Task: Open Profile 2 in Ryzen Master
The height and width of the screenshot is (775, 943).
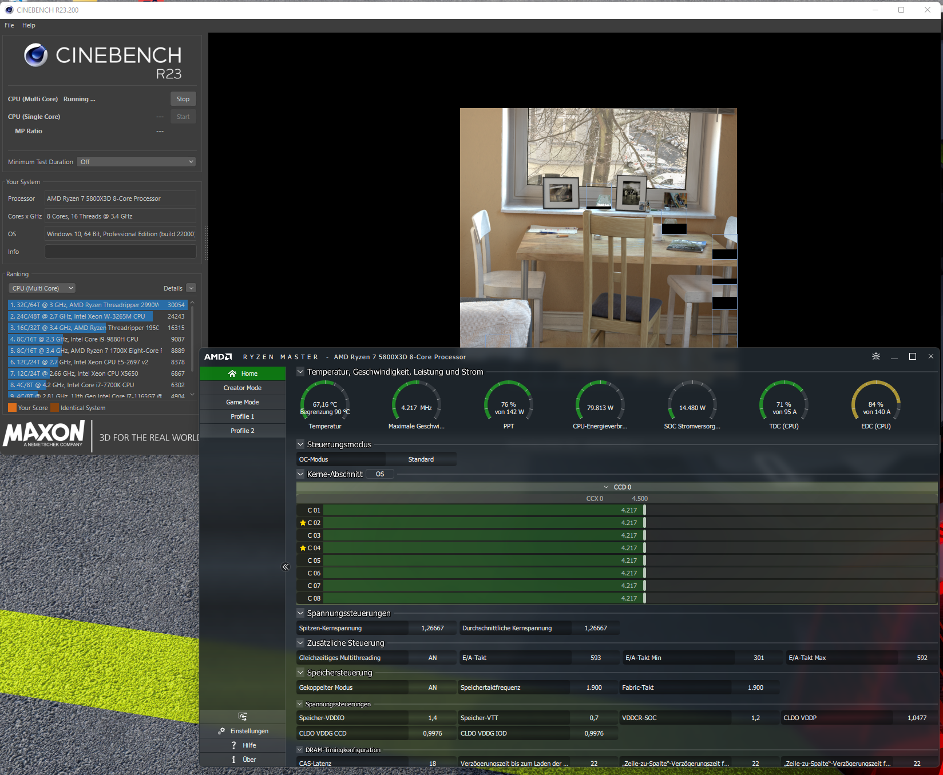Action: pos(243,431)
